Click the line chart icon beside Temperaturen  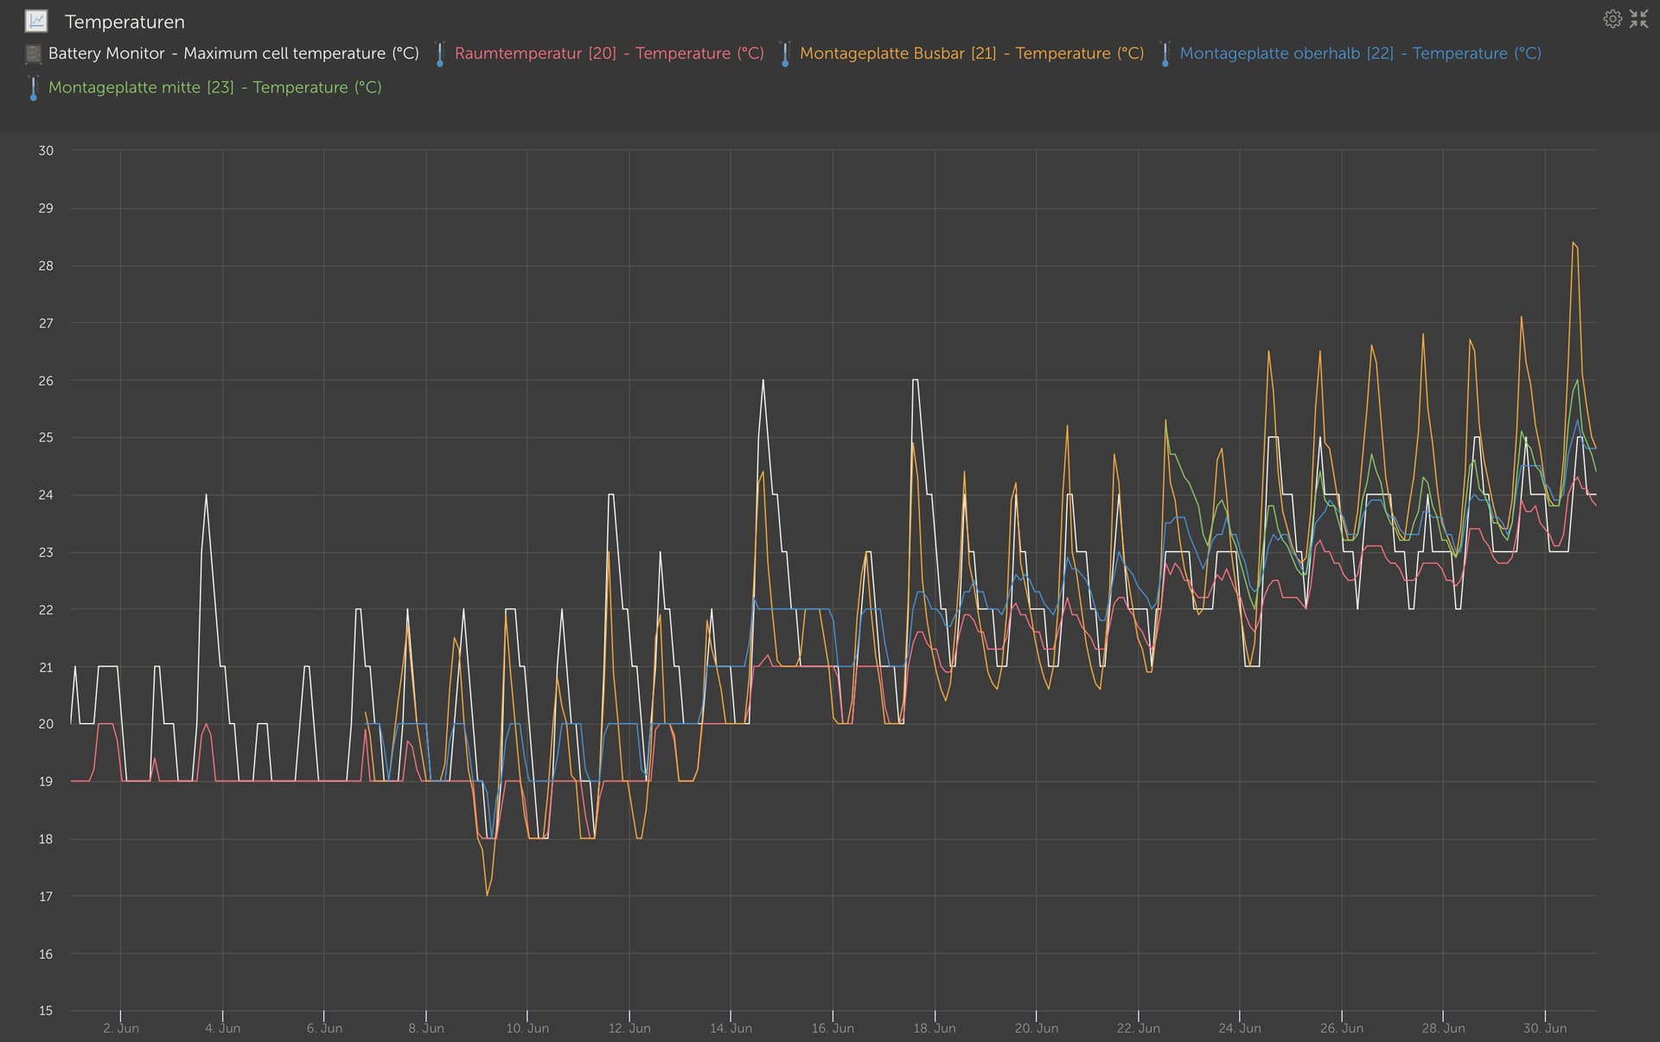36,21
